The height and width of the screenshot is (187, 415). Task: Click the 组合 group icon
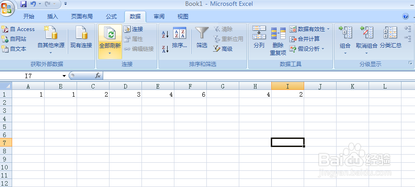tap(345, 33)
